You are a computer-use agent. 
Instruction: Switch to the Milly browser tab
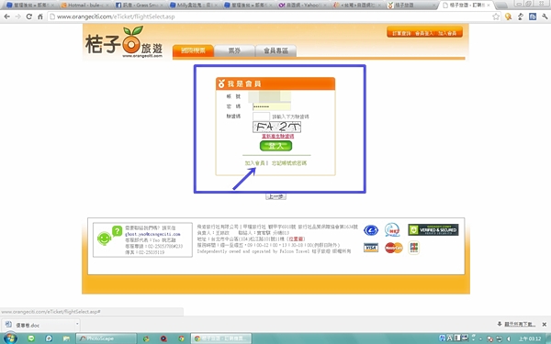coord(194,6)
